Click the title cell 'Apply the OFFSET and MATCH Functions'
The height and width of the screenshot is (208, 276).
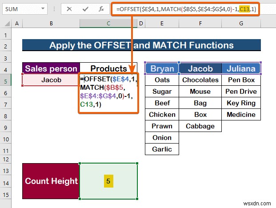[x=141, y=45]
